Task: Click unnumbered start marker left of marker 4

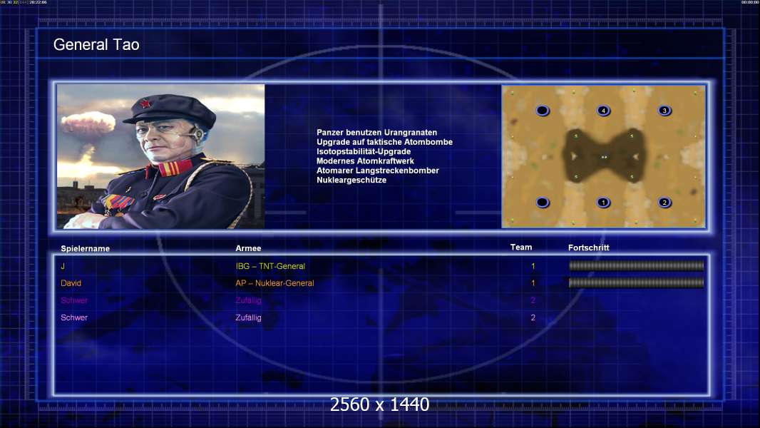Action: coord(543,111)
